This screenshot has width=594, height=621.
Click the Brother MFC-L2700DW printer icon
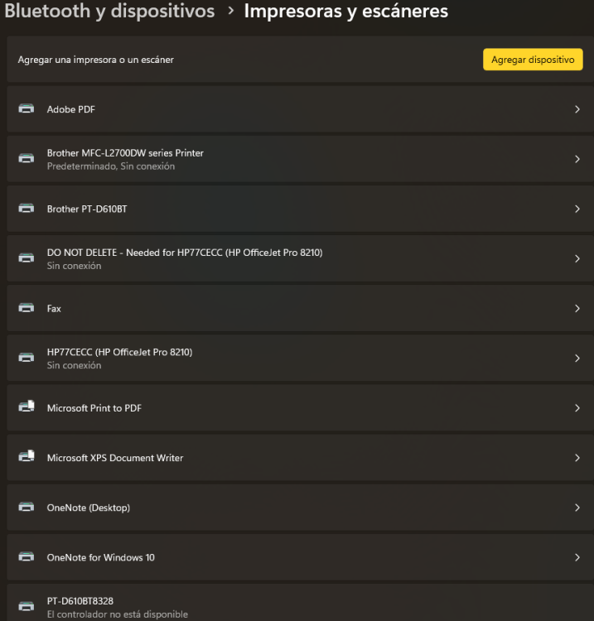[27, 159]
